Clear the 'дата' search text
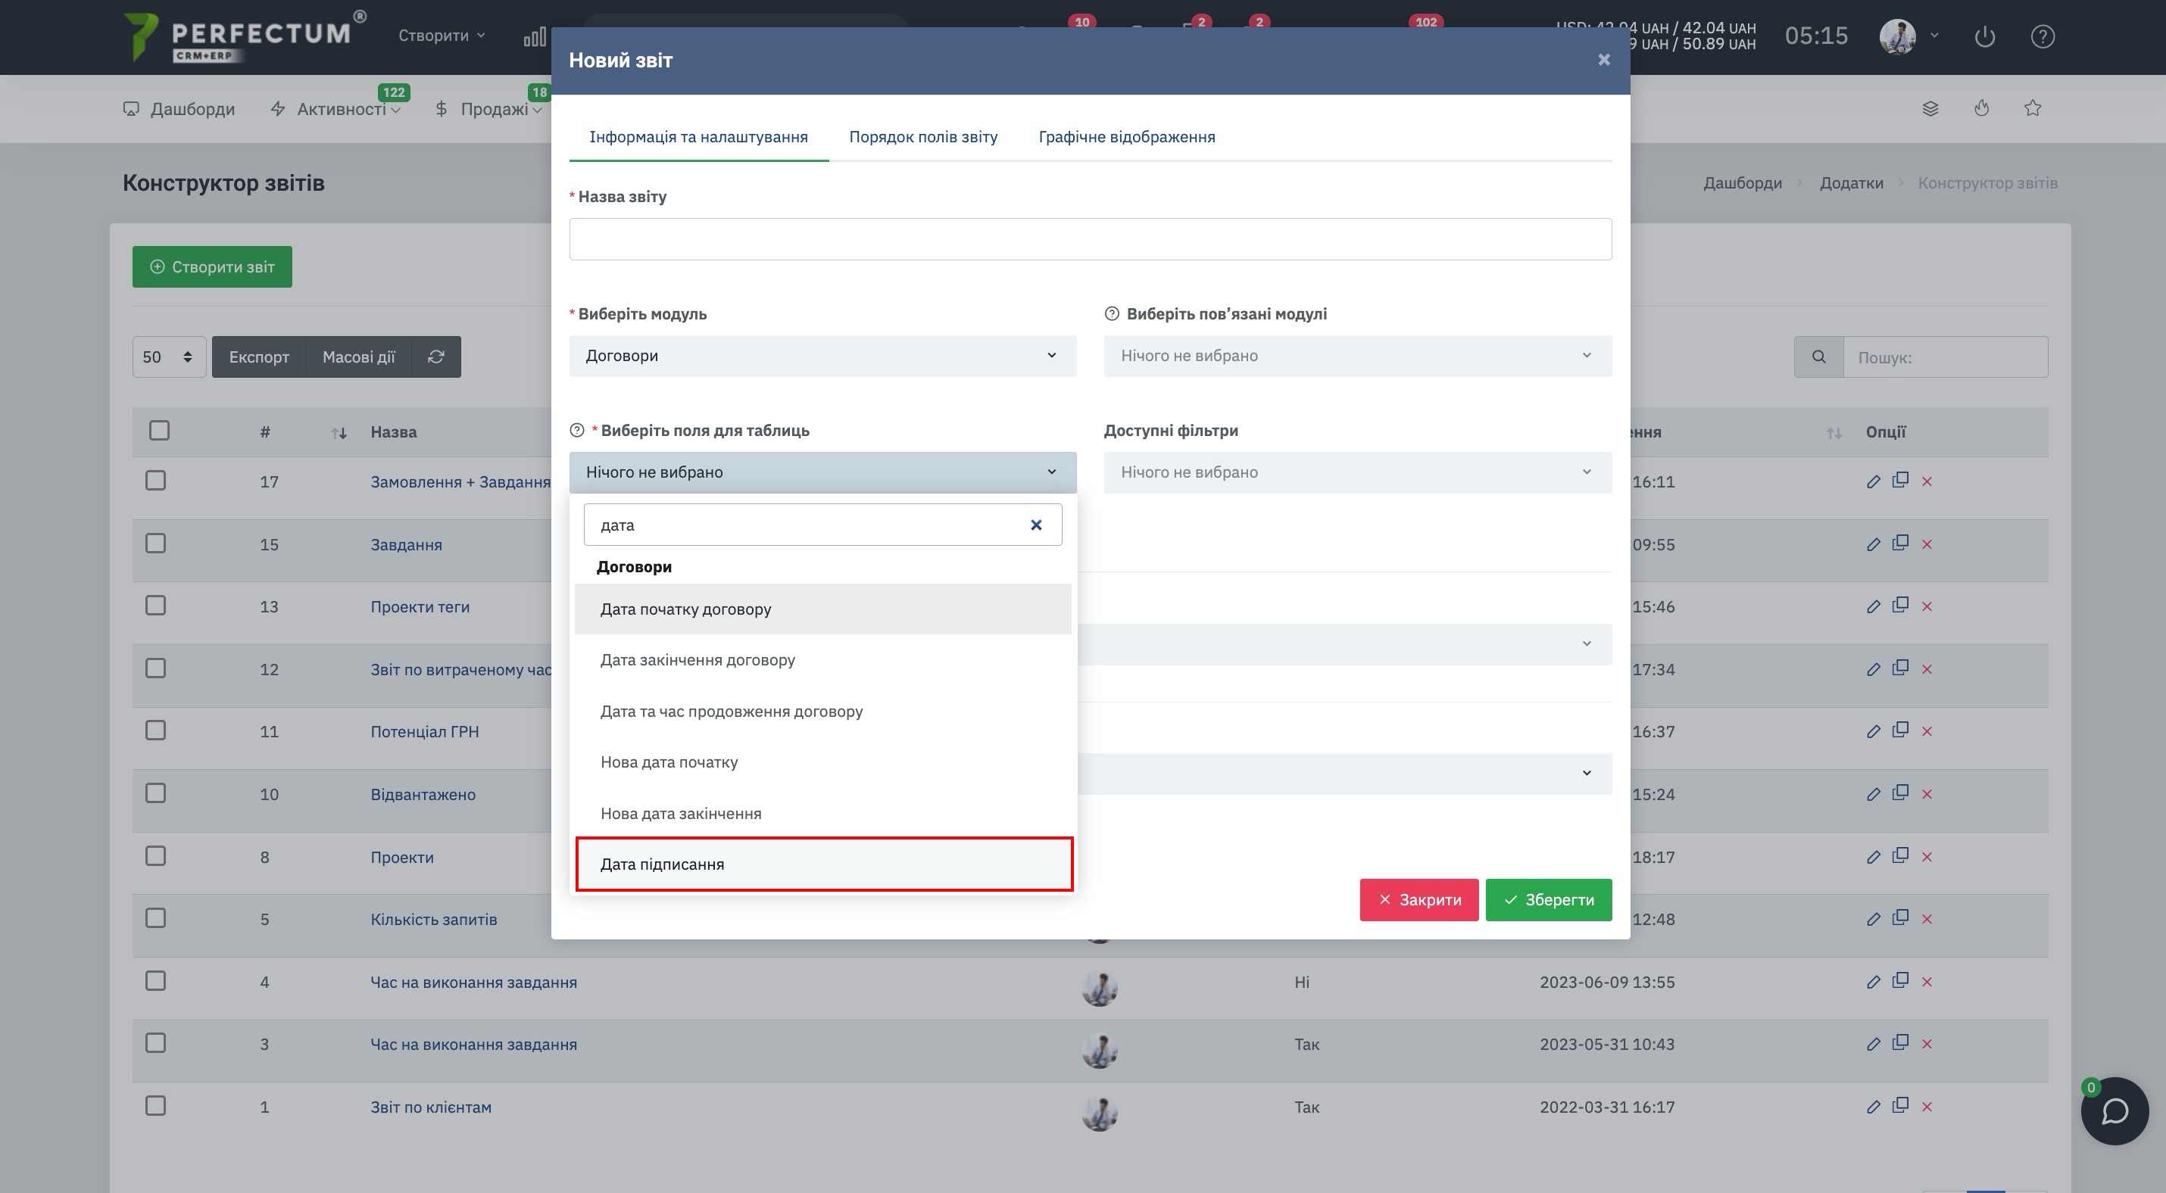Viewport: 2166px width, 1193px height. coord(1036,525)
